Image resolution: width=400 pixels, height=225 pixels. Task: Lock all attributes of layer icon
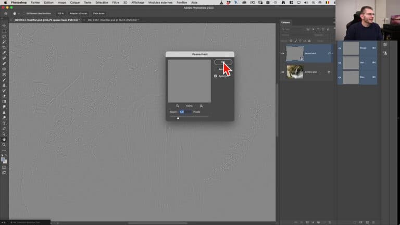[309, 41]
